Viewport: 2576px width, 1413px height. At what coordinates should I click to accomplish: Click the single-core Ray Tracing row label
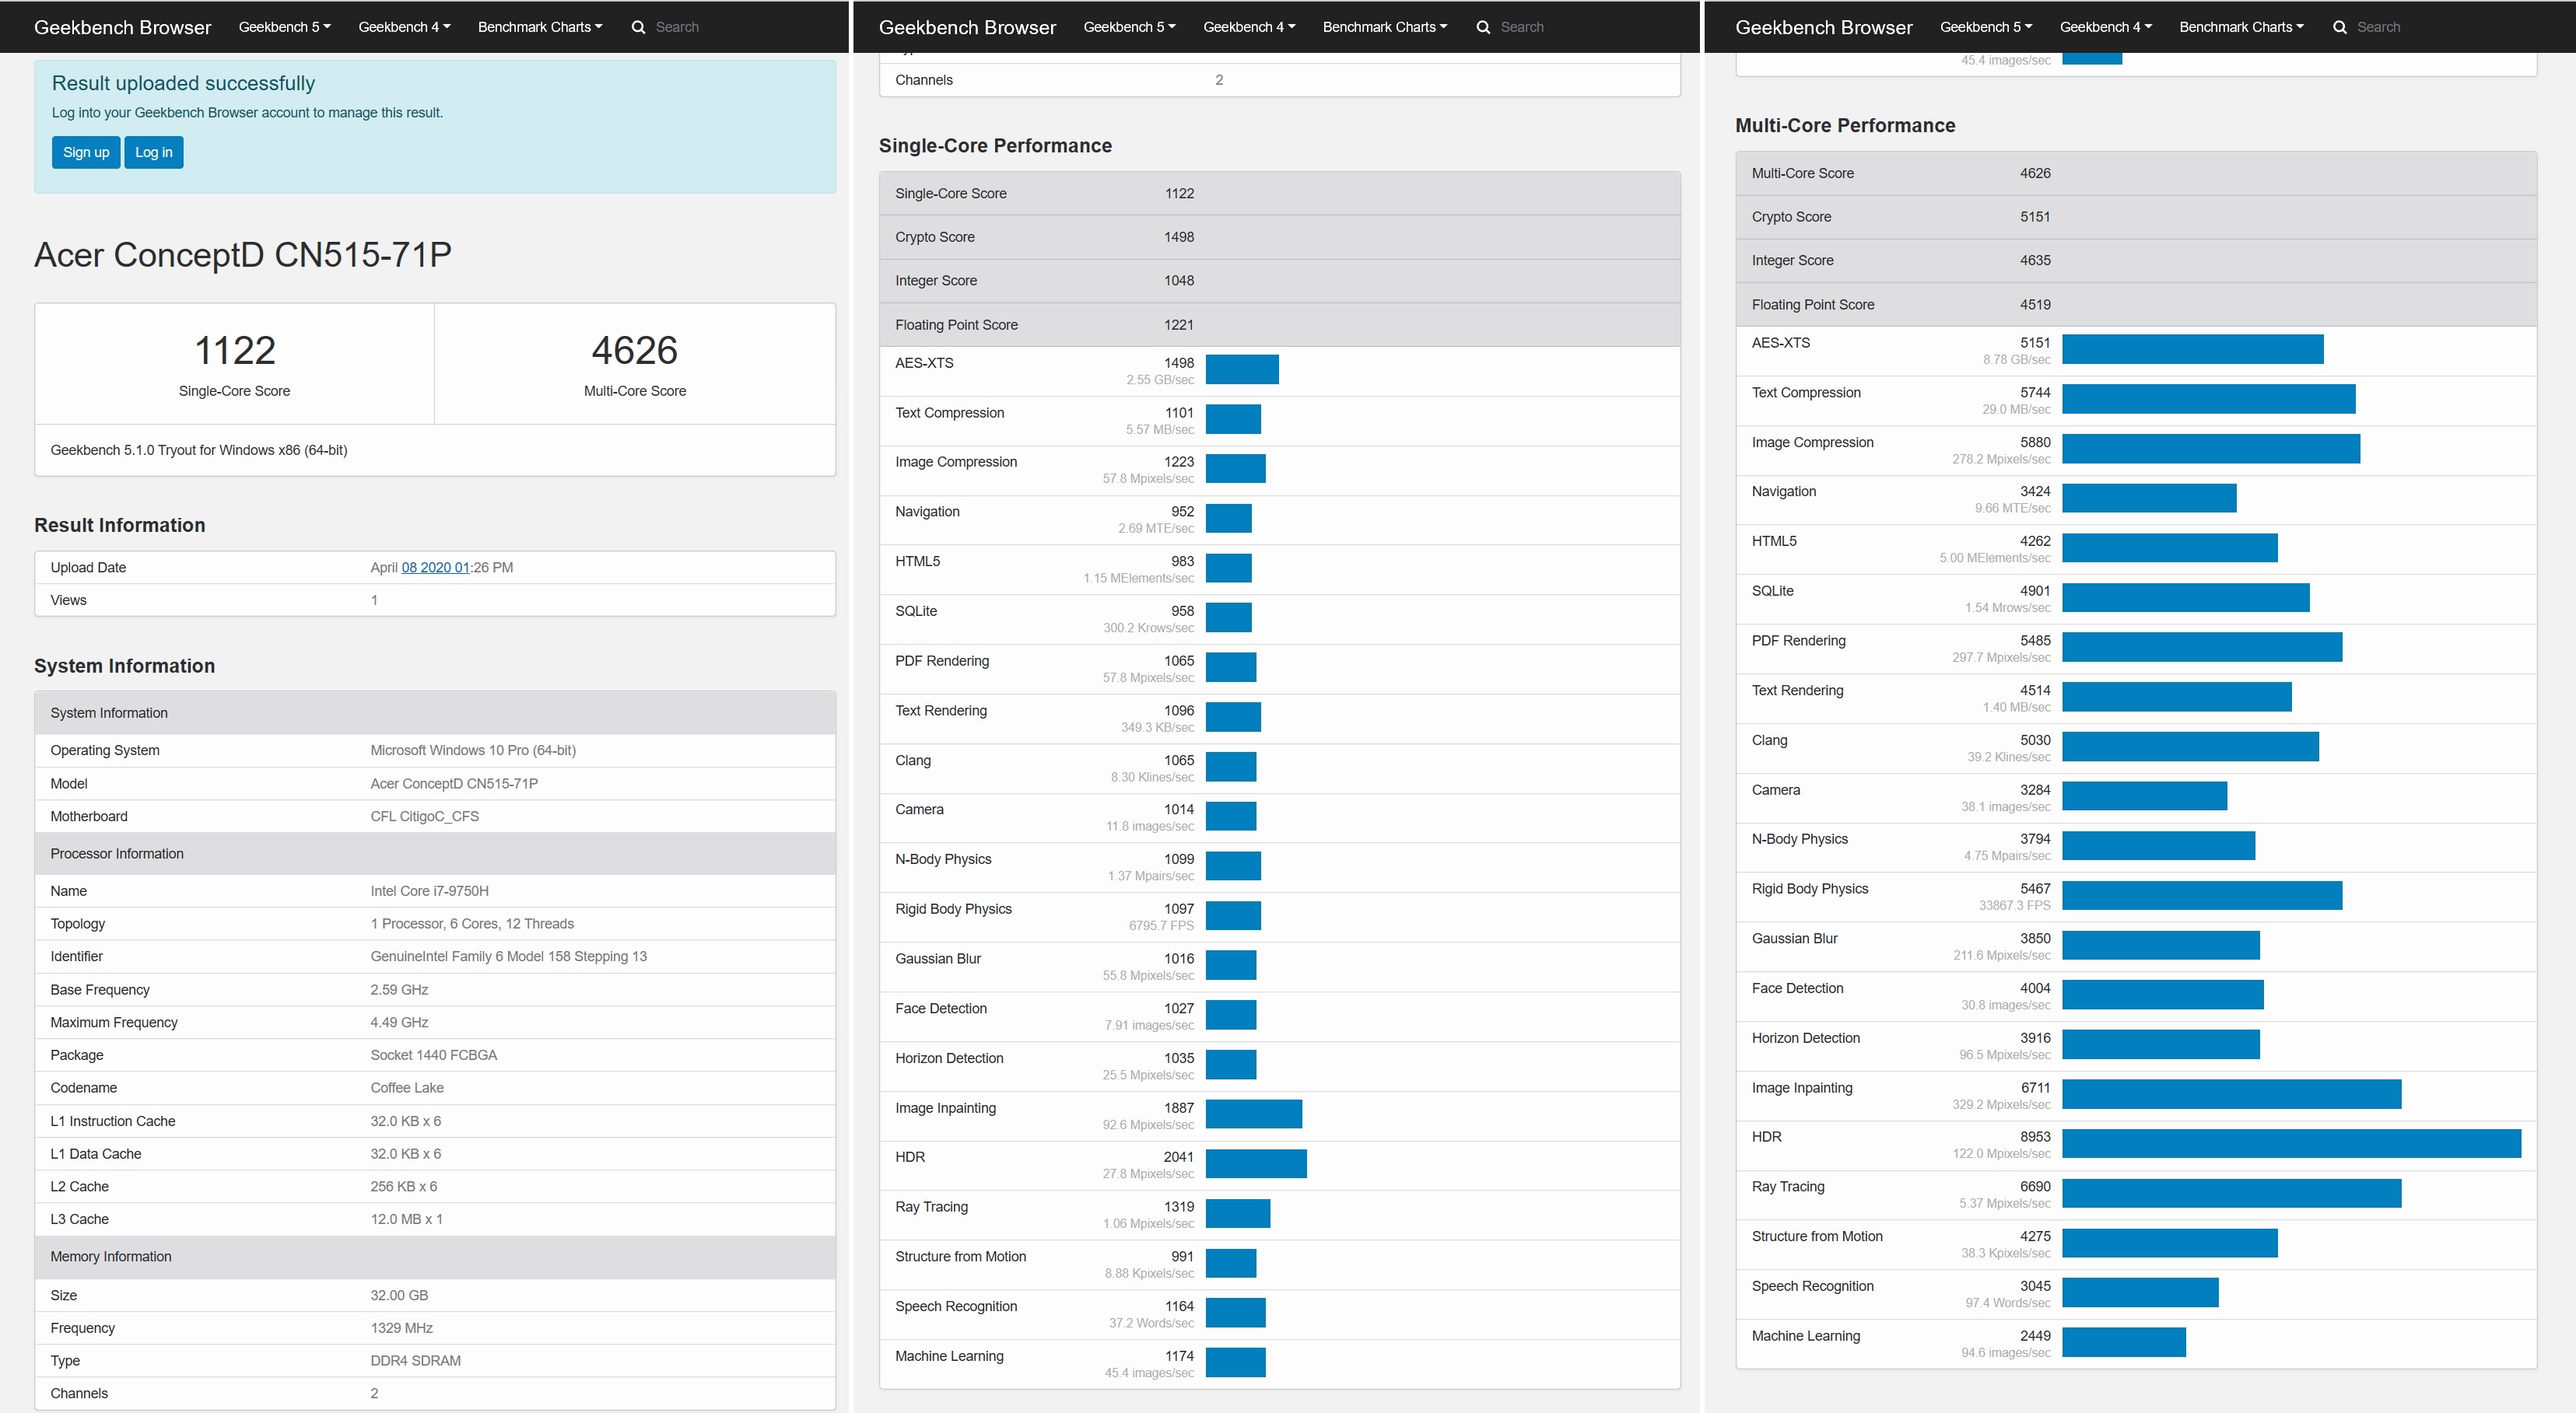[x=931, y=1207]
